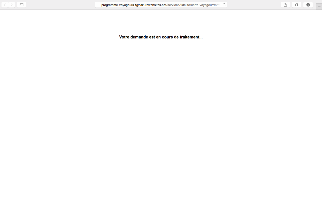Open the Share menu
The image size is (322, 201).
[285, 5]
